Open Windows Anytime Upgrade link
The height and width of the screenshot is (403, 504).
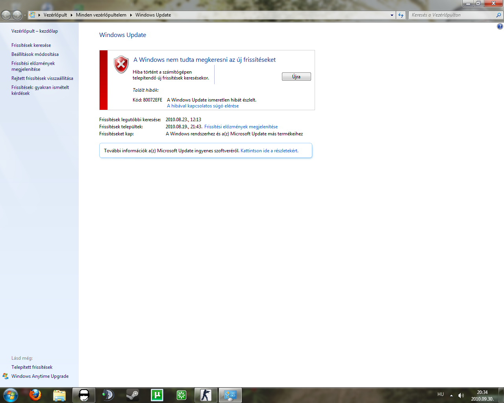(40, 376)
